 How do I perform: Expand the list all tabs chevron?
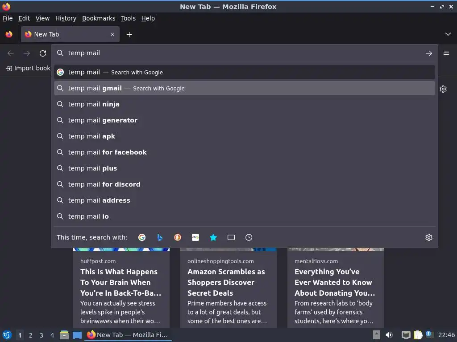click(x=448, y=34)
